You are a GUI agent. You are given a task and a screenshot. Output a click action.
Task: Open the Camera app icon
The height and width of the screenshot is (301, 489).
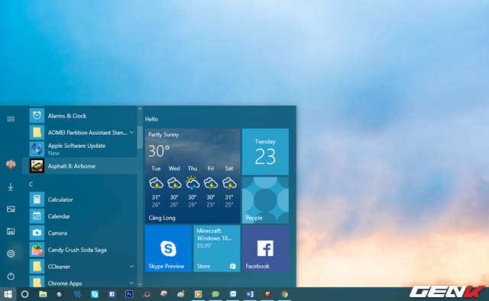pos(37,233)
